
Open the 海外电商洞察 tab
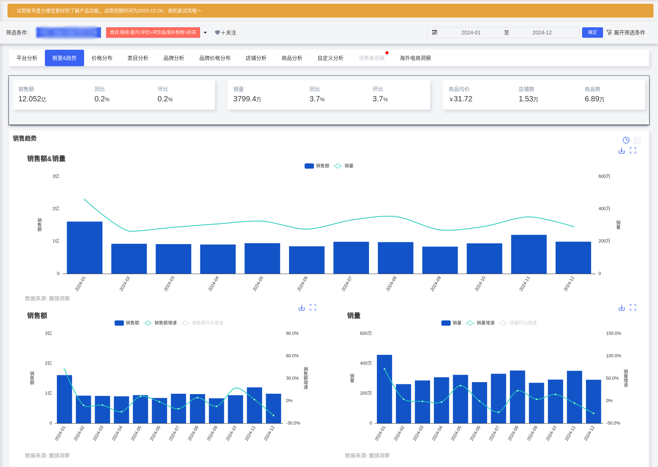pyautogui.click(x=415, y=58)
